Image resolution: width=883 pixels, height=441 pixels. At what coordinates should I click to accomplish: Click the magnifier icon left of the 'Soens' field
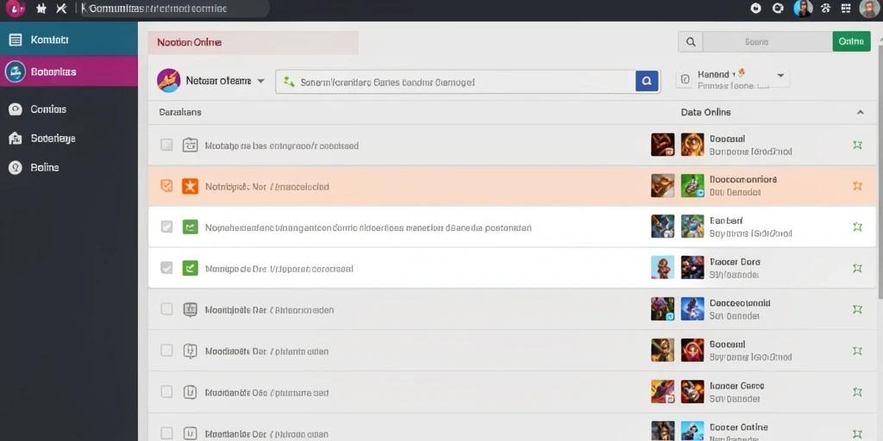coord(691,41)
